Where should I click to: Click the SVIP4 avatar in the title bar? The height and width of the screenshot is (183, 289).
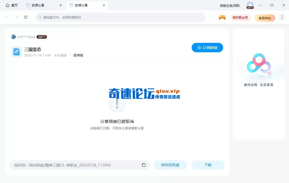point(250,5)
